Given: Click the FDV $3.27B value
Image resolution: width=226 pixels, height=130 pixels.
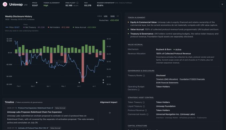Looking at the screenshot, I should point(88,5).
